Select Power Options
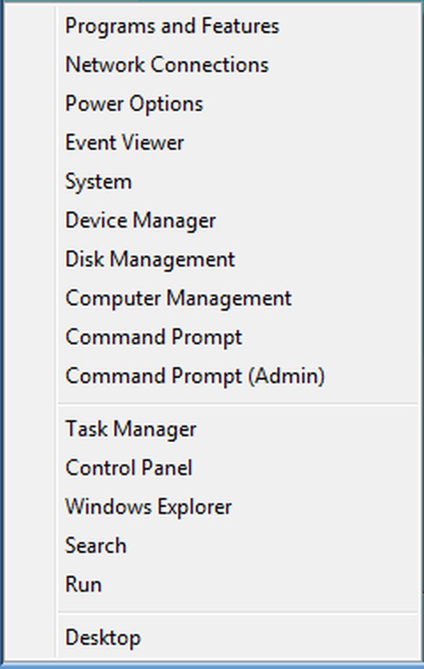The width and height of the screenshot is (424, 669). coord(133,104)
